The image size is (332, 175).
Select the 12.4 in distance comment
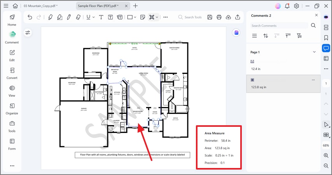283,65
